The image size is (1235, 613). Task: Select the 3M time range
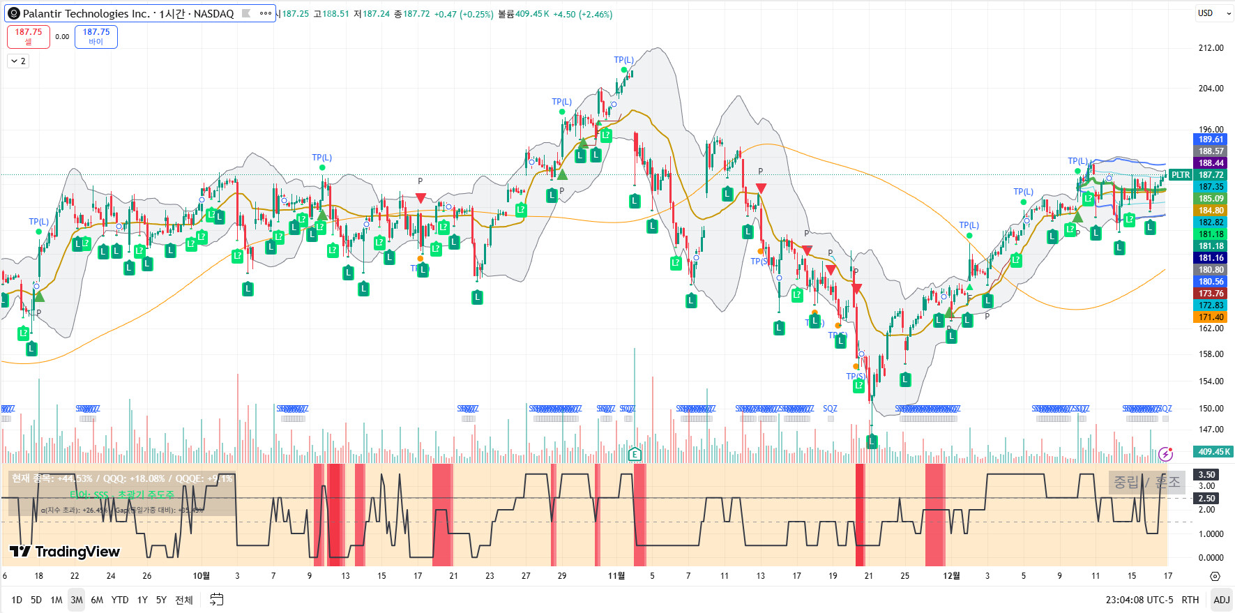click(77, 600)
